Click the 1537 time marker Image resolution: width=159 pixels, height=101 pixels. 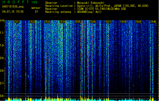[108, 22]
